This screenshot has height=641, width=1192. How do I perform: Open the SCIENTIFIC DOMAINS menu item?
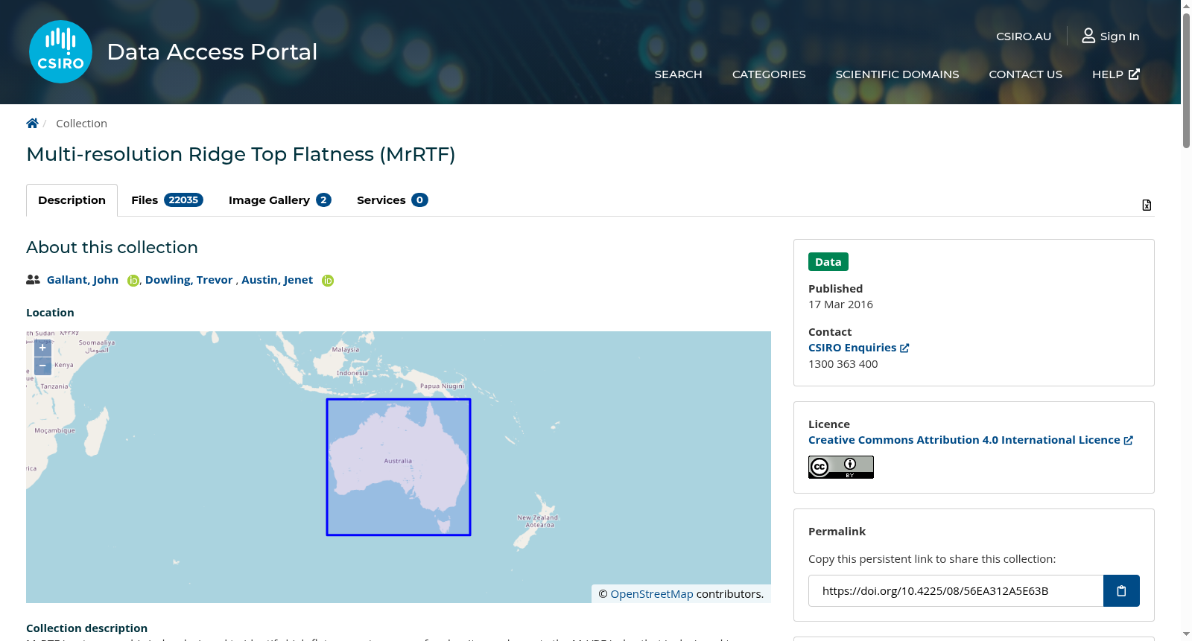click(897, 74)
